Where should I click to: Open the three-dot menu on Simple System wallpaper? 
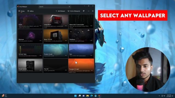point(40,70)
